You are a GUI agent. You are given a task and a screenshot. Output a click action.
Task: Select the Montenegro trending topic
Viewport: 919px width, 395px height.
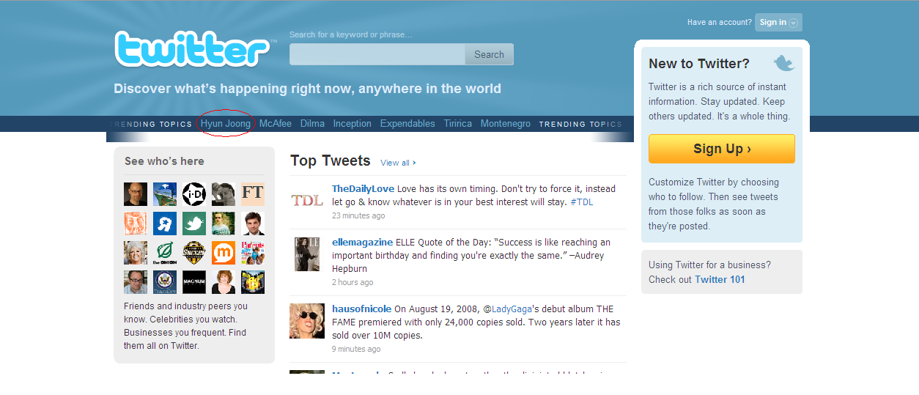coord(506,124)
